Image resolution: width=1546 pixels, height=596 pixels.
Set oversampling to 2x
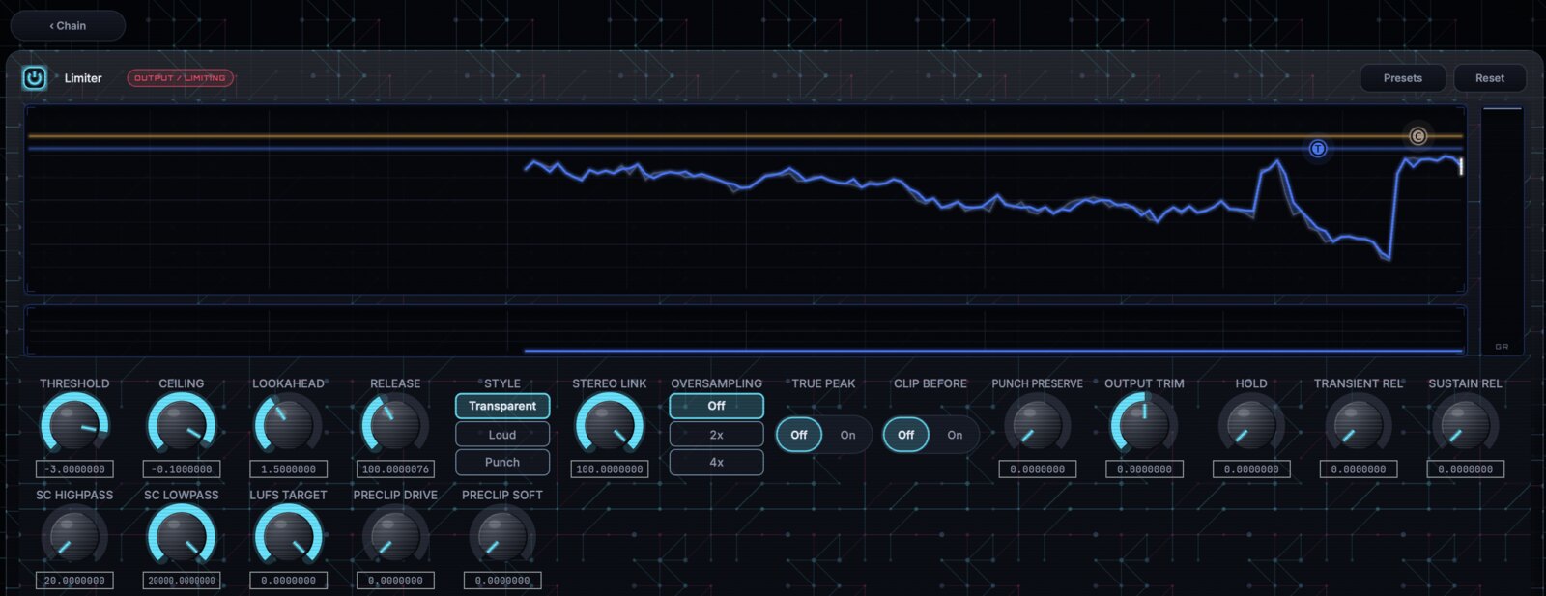coord(716,435)
